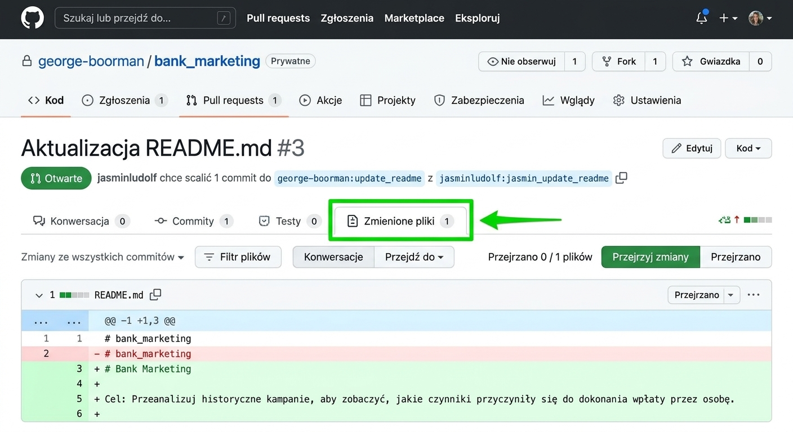Screen dimensions: 793x432
Task: Open the GitHub home logo
Action: [32, 18]
